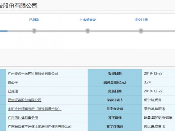This screenshot has width=175, height=131.
Task: Click the sponsor names 何尔璇,杨芳
Action: point(153,100)
